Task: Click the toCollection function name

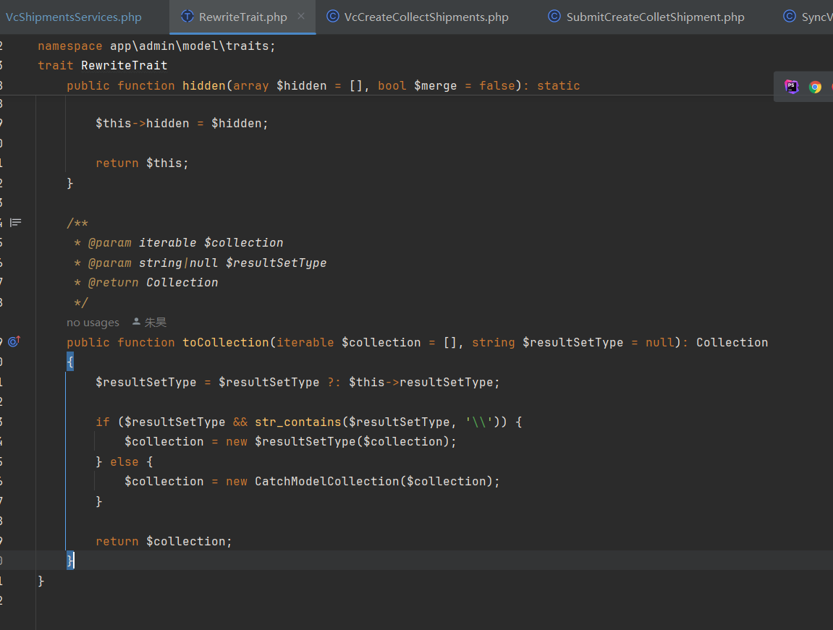Action: coord(226,342)
